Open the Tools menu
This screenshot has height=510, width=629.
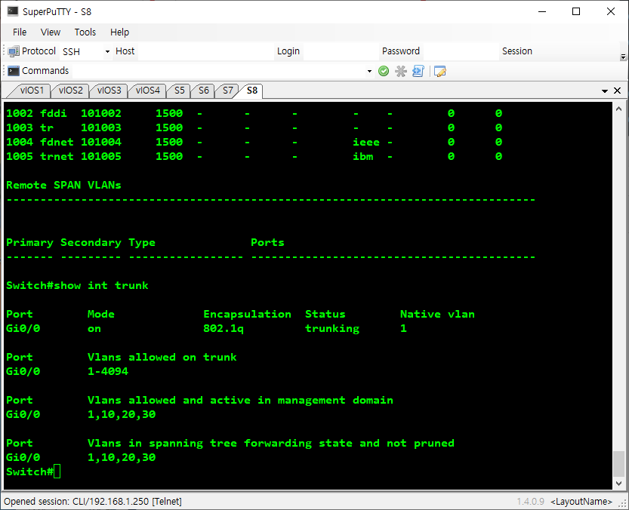click(85, 32)
